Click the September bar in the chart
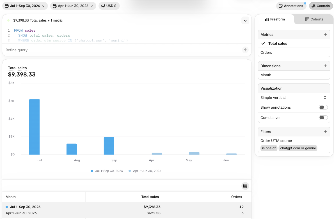 point(109,146)
